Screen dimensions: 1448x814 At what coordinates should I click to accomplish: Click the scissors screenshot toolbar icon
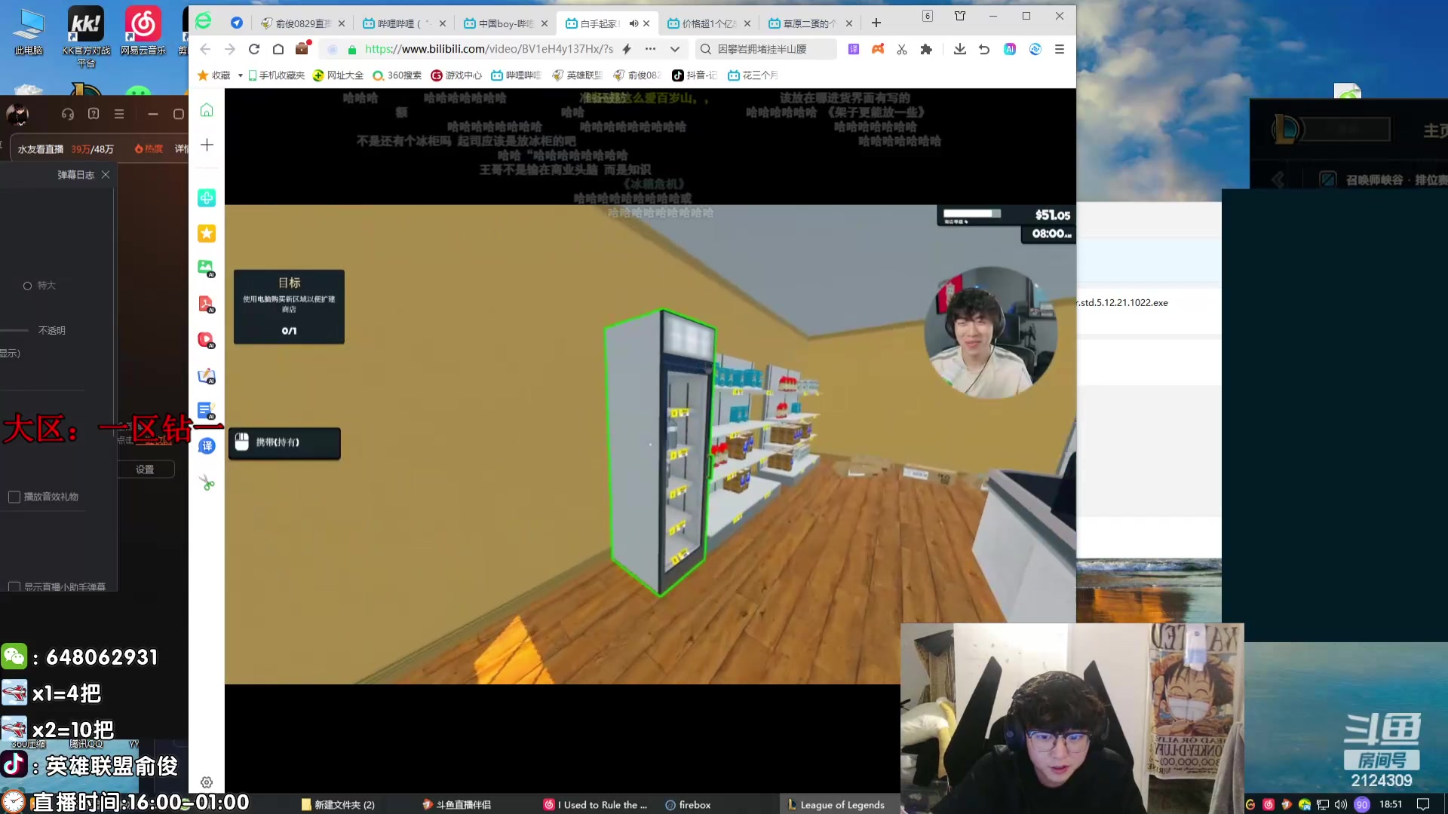(x=902, y=49)
